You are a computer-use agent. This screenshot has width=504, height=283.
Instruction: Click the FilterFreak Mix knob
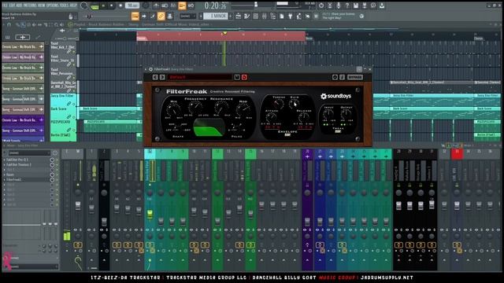(173, 110)
